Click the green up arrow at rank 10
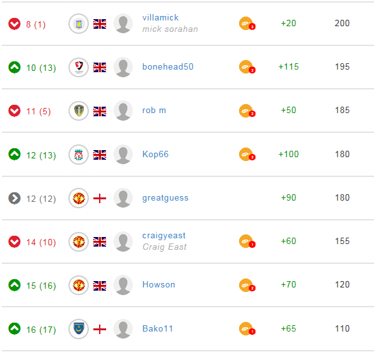The width and height of the screenshot is (374, 352). [14, 67]
